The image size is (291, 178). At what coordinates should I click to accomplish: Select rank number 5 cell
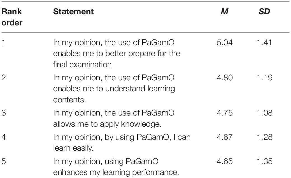click(x=4, y=161)
